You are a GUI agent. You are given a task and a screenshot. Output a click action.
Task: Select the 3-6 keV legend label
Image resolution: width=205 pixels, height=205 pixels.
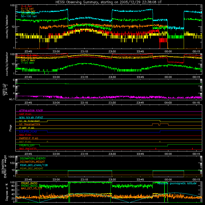click(x=27, y=6)
